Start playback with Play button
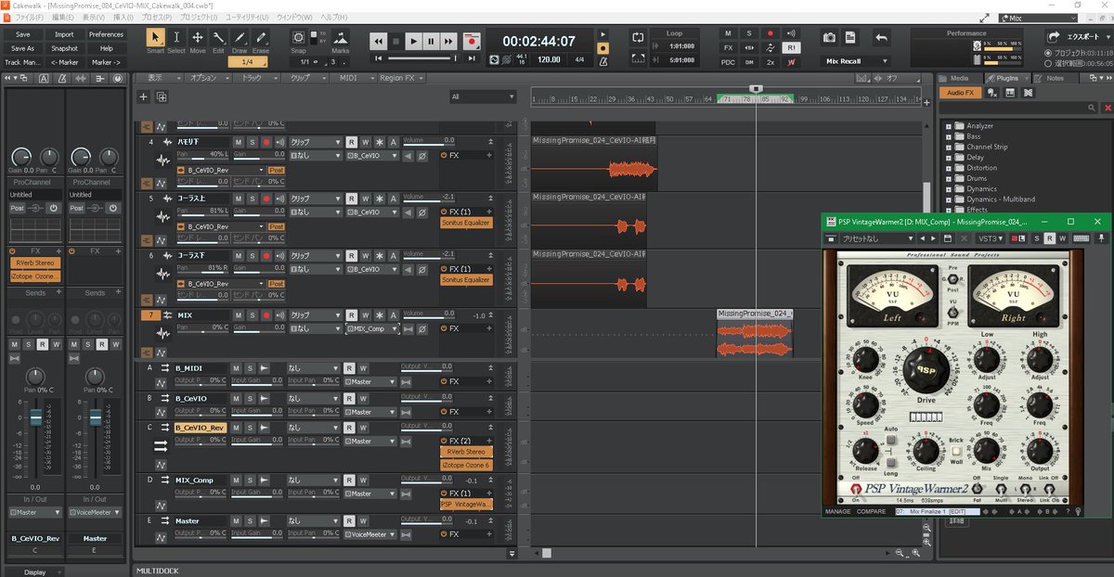This screenshot has height=577, width=1114. coord(413,41)
